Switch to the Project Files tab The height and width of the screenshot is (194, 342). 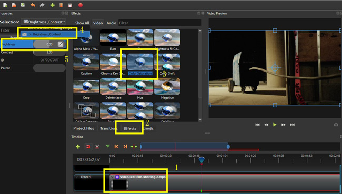[x=84, y=128]
